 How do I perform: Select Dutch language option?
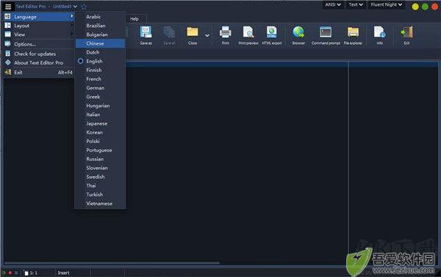tap(100, 52)
